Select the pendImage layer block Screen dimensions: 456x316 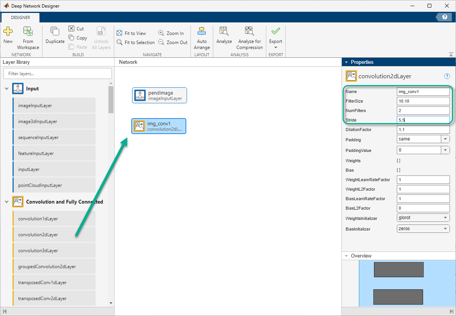(159, 95)
